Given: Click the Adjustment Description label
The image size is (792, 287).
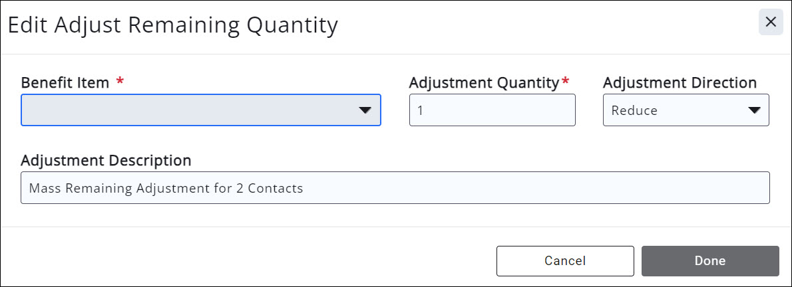Looking at the screenshot, I should coord(106,161).
